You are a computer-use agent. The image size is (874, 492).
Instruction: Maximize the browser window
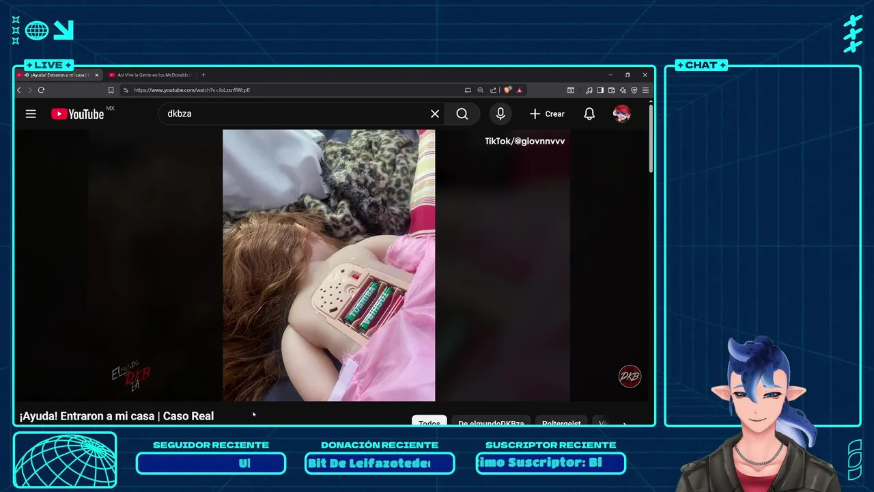pos(628,75)
